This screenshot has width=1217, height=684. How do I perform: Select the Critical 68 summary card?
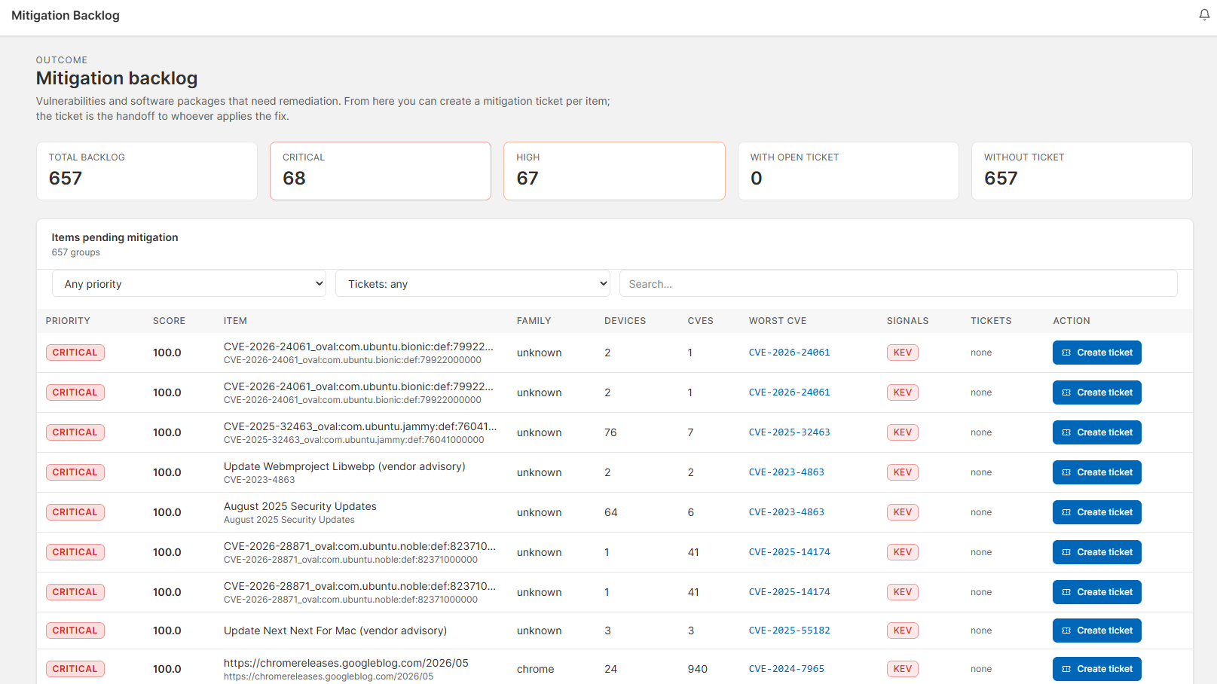[x=381, y=171]
